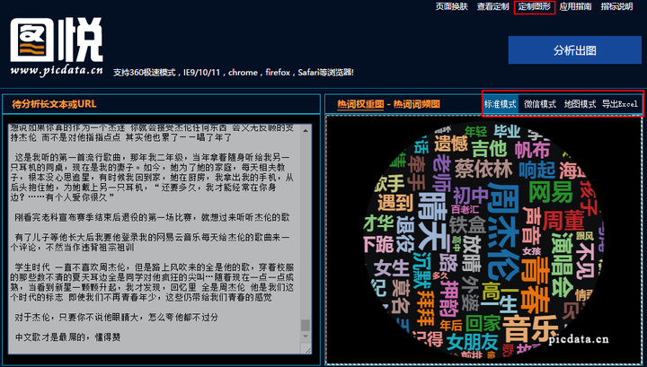Open 定制图形 link

click(x=535, y=6)
